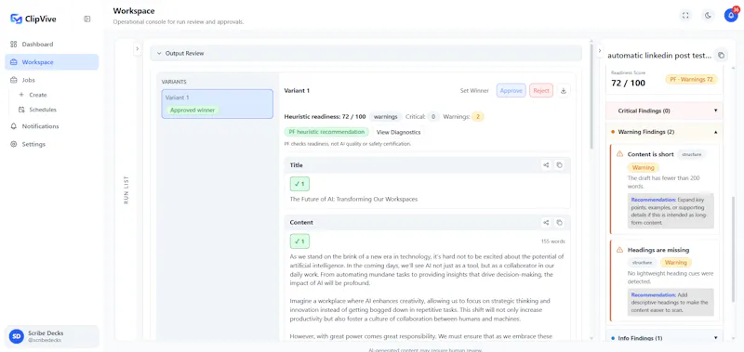Collapse the right details panel chevron
This screenshot has height=352, width=744.
tap(600, 51)
